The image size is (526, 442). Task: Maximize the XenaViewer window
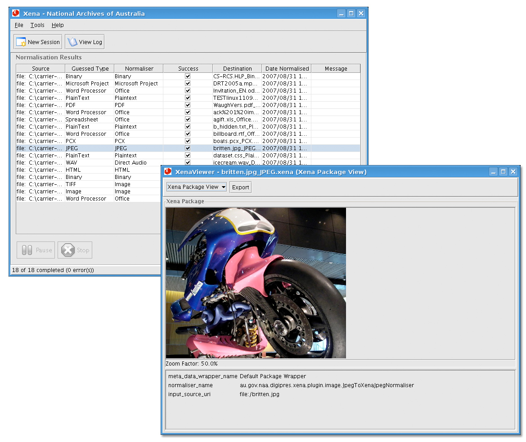[504, 172]
